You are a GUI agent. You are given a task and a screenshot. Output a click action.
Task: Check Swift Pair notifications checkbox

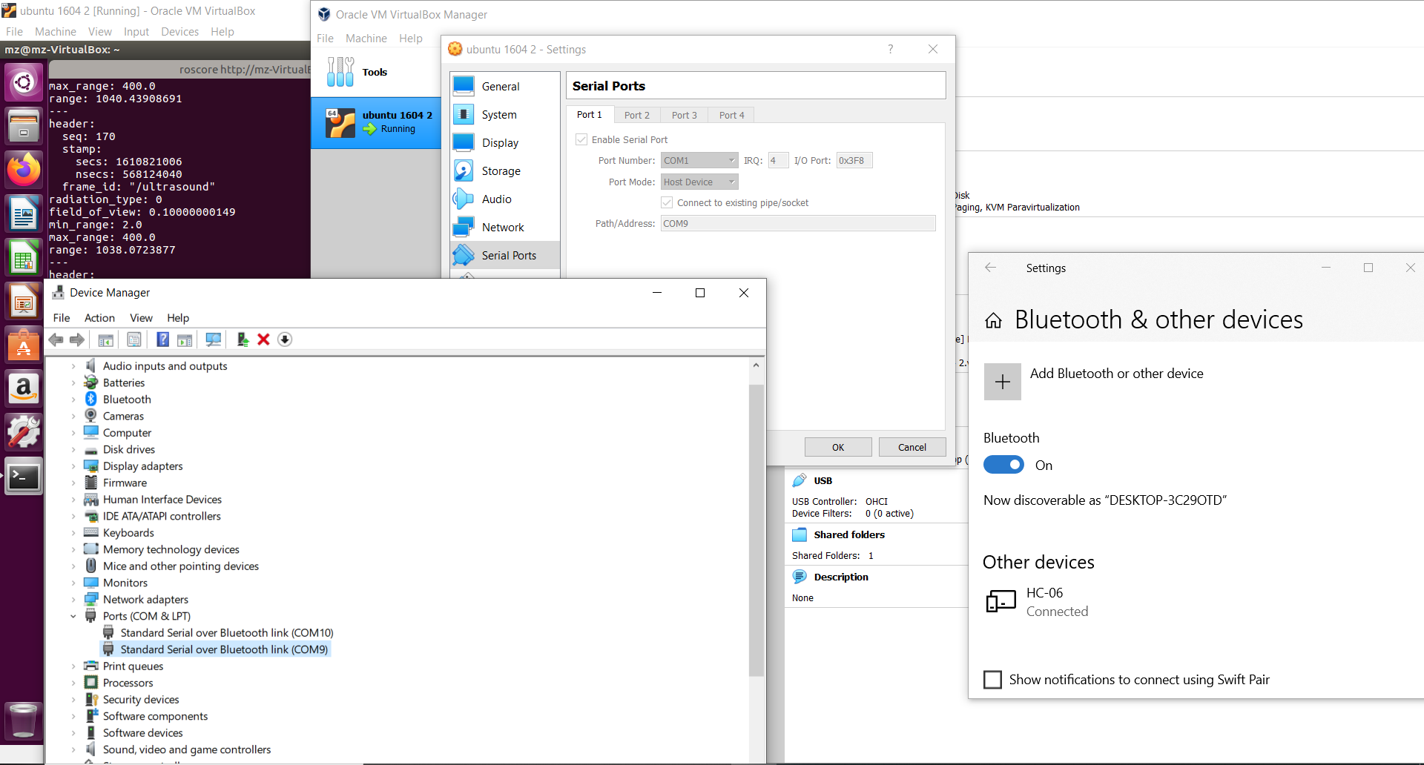click(x=992, y=680)
